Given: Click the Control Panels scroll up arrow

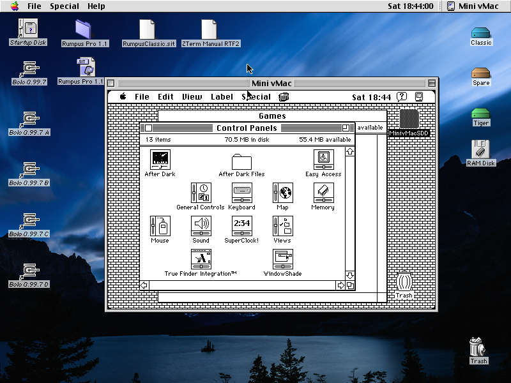Looking at the screenshot, I should [350, 151].
